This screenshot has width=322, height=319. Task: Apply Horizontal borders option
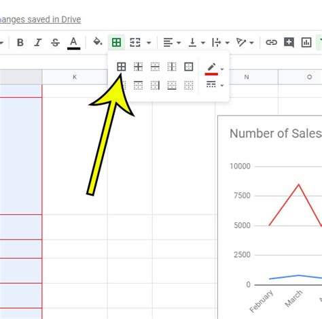click(155, 67)
